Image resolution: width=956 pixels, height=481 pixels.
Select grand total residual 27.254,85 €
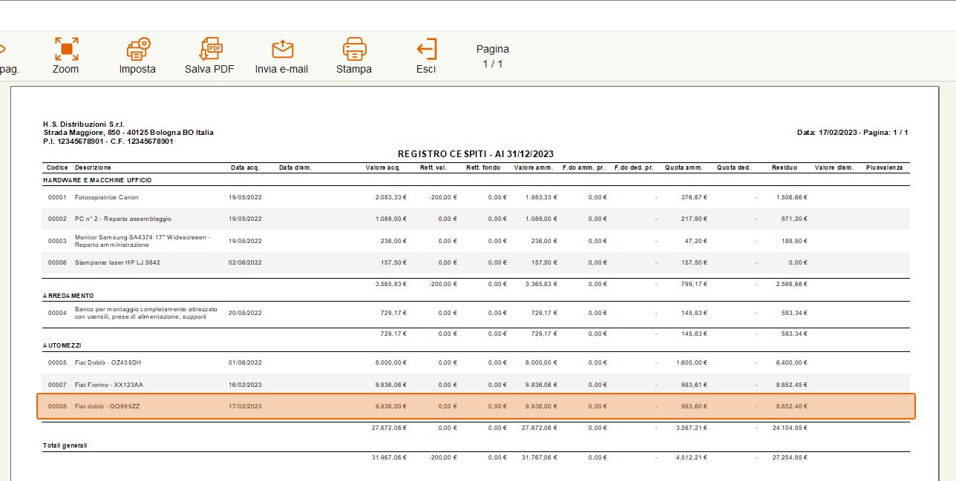coord(788,457)
